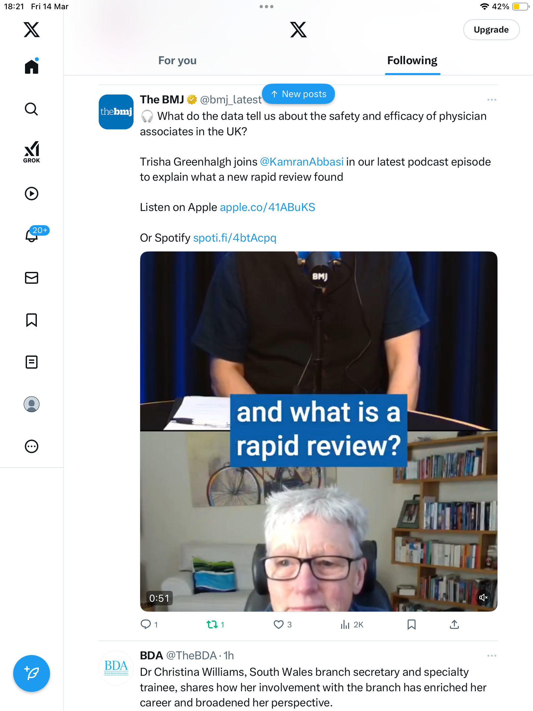Play the rapid review video thumbnail
The image size is (533, 711).
point(318,431)
